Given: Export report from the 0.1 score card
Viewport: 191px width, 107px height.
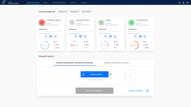Looking at the screenshot, I should click(85, 36).
